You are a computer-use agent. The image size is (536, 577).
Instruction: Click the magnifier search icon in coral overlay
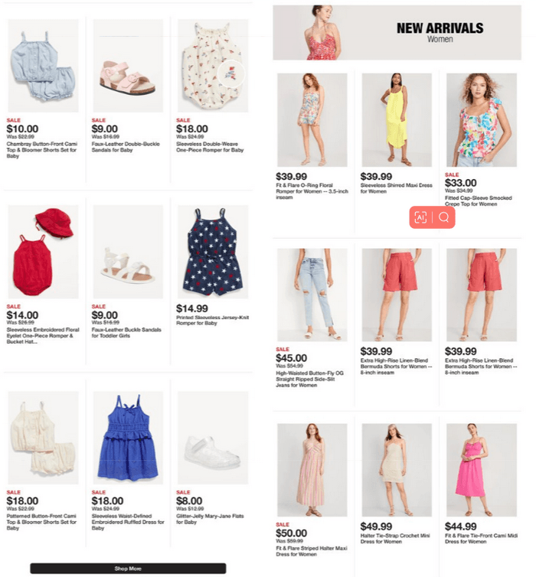[x=443, y=217]
